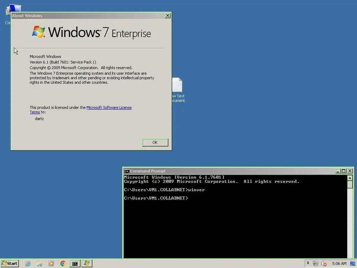Click OK in About Windows dialog
Screen dimensions: 357x268
tap(155, 142)
